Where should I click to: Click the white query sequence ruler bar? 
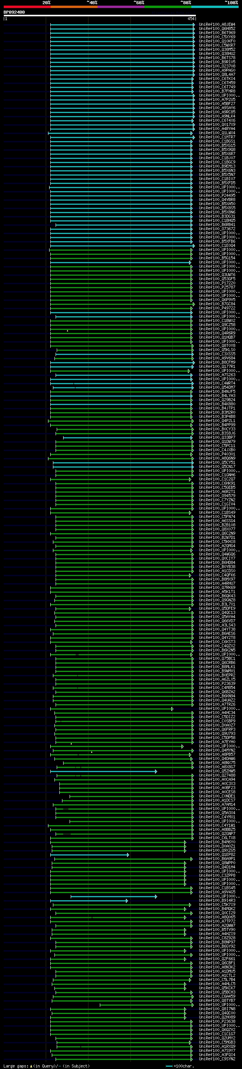(99, 16)
